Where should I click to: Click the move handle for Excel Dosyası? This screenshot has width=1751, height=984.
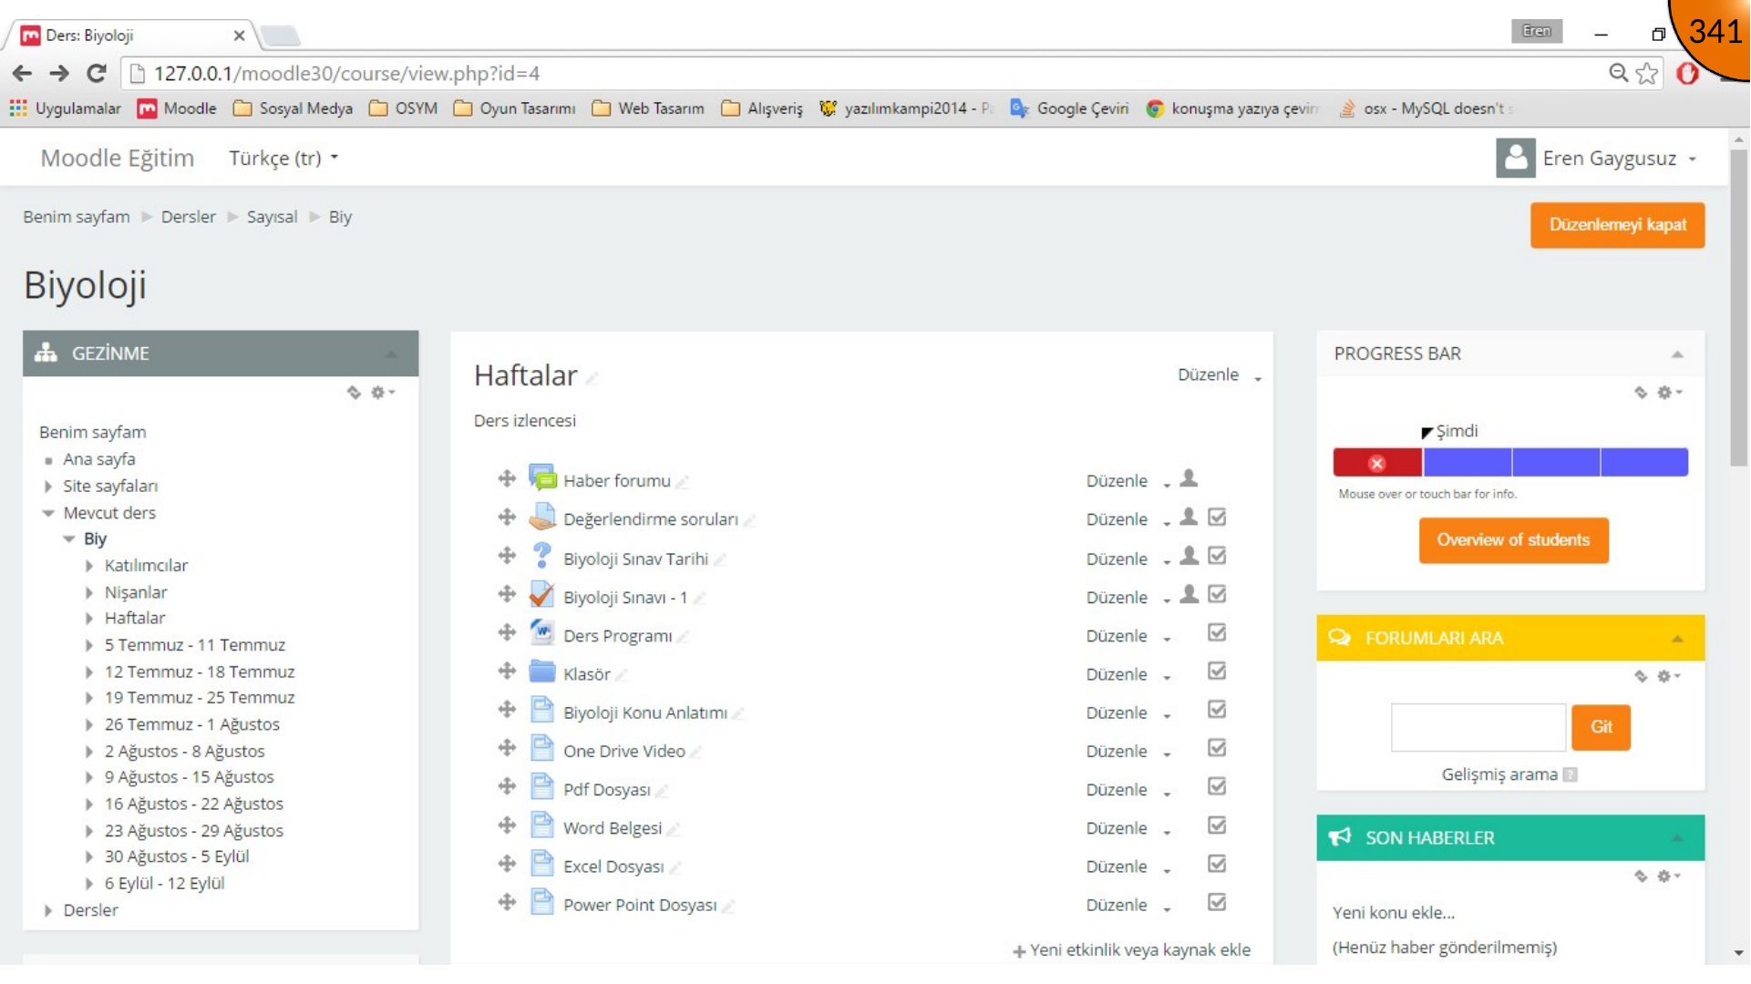[507, 864]
